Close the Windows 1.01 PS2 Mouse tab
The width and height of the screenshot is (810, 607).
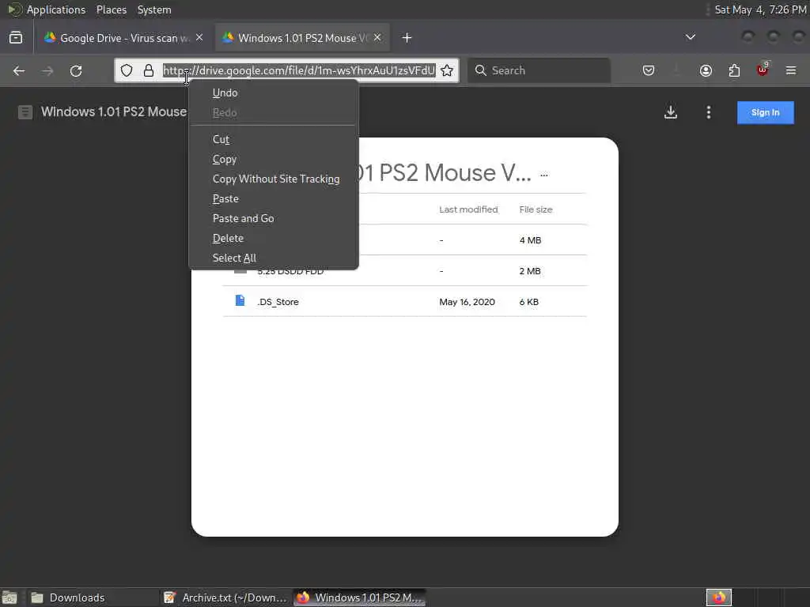point(377,38)
